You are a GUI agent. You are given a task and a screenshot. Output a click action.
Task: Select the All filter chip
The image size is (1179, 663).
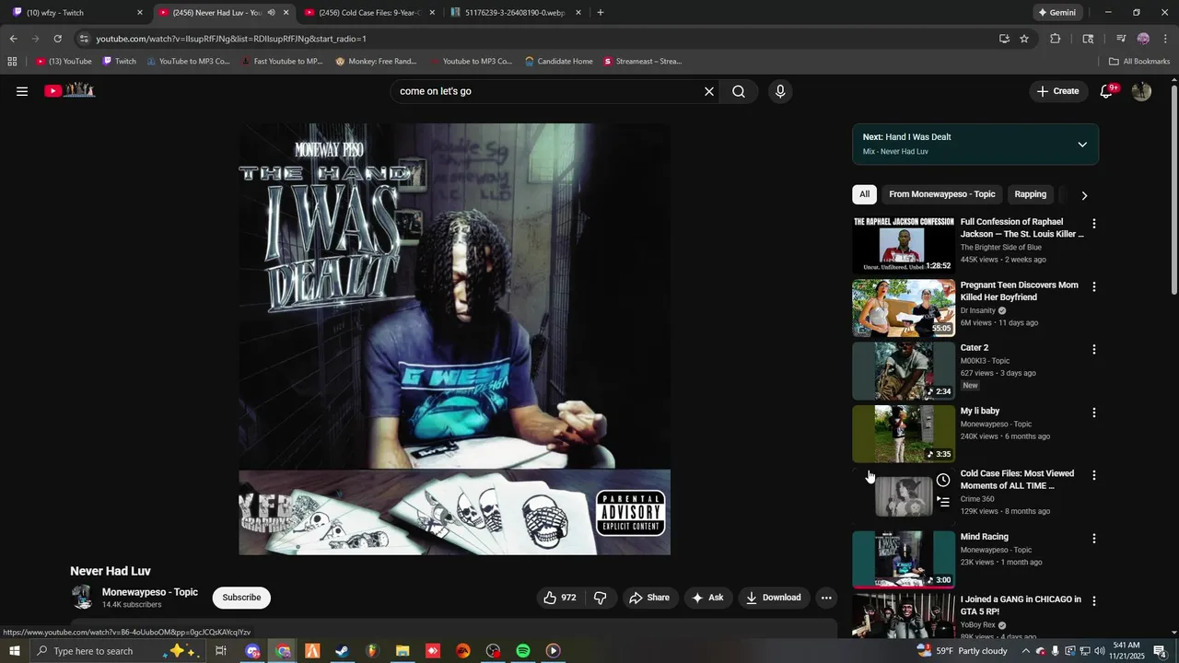click(x=864, y=194)
